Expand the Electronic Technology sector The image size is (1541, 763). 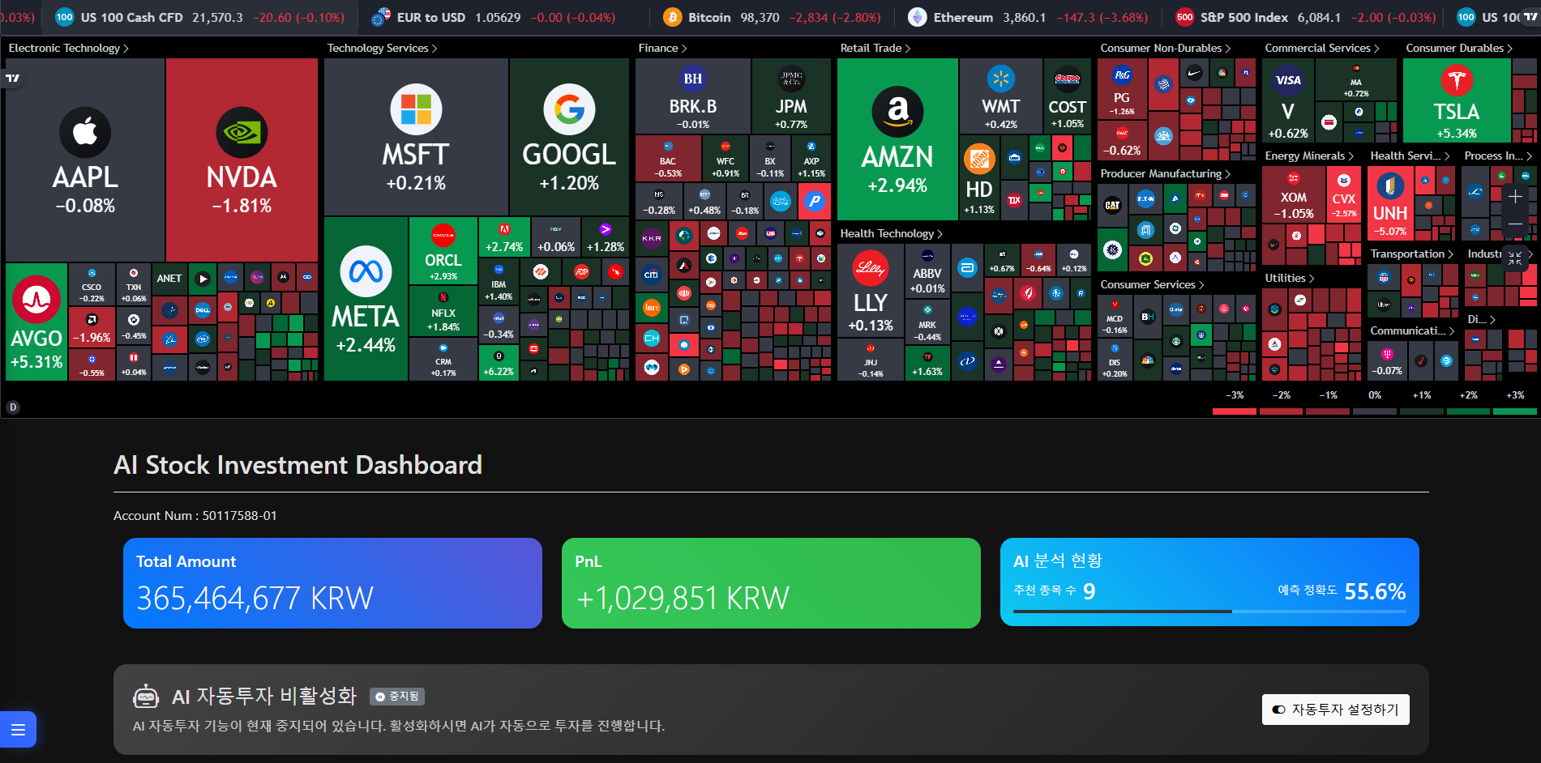tap(68, 49)
